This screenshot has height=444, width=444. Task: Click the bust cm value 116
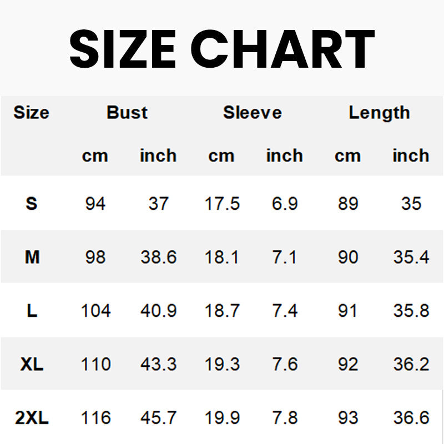coord(95,418)
